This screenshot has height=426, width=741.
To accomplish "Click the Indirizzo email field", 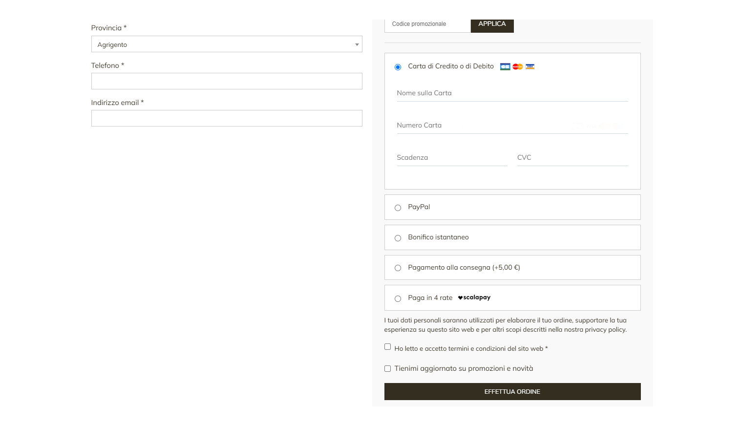I will [x=227, y=118].
